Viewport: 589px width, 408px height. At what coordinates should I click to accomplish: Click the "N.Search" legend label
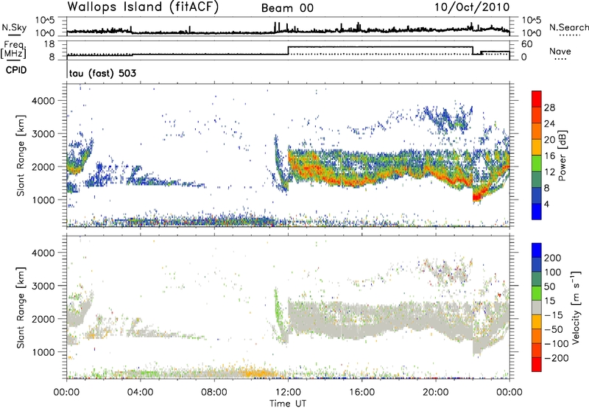[568, 27]
